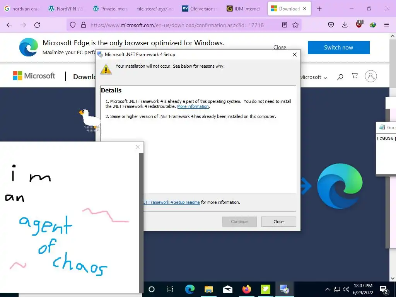Click the Firefox back arrow
Viewport: 396px width, 297px height.
pyautogui.click(x=9, y=25)
